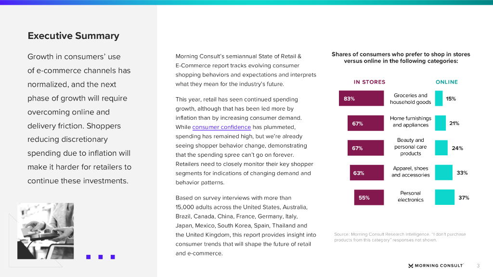Click the 24% online beauty products bar

441,148
